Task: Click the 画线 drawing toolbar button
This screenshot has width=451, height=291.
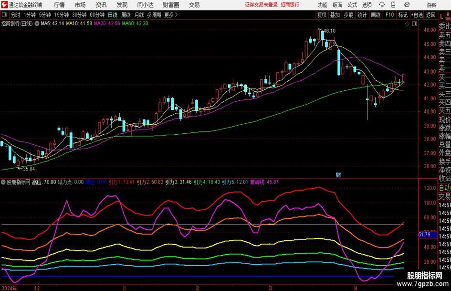Action: click(x=376, y=15)
